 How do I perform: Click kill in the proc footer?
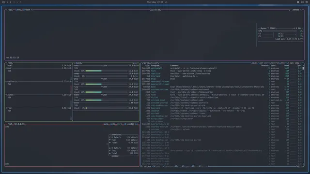tap(179, 166)
